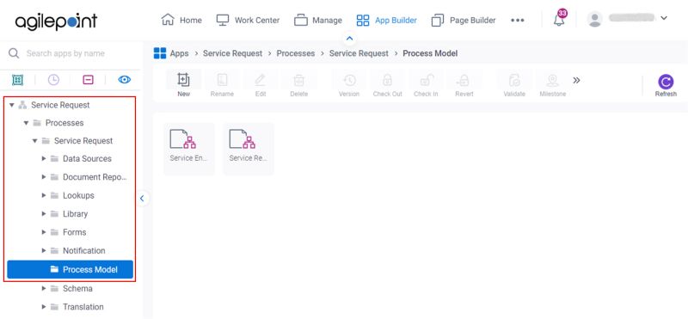The image size is (688, 319).
Task: Click the collapse-all minus icon
Action: (89, 80)
